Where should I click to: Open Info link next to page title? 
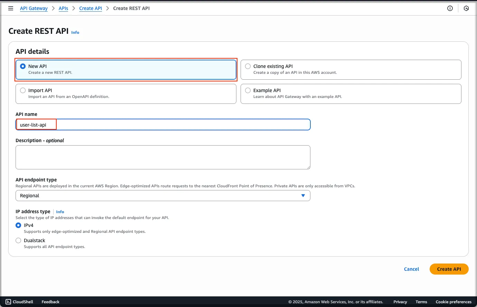click(x=75, y=32)
